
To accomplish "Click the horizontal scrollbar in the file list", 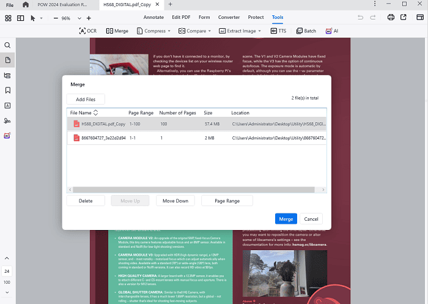I will [x=196, y=189].
